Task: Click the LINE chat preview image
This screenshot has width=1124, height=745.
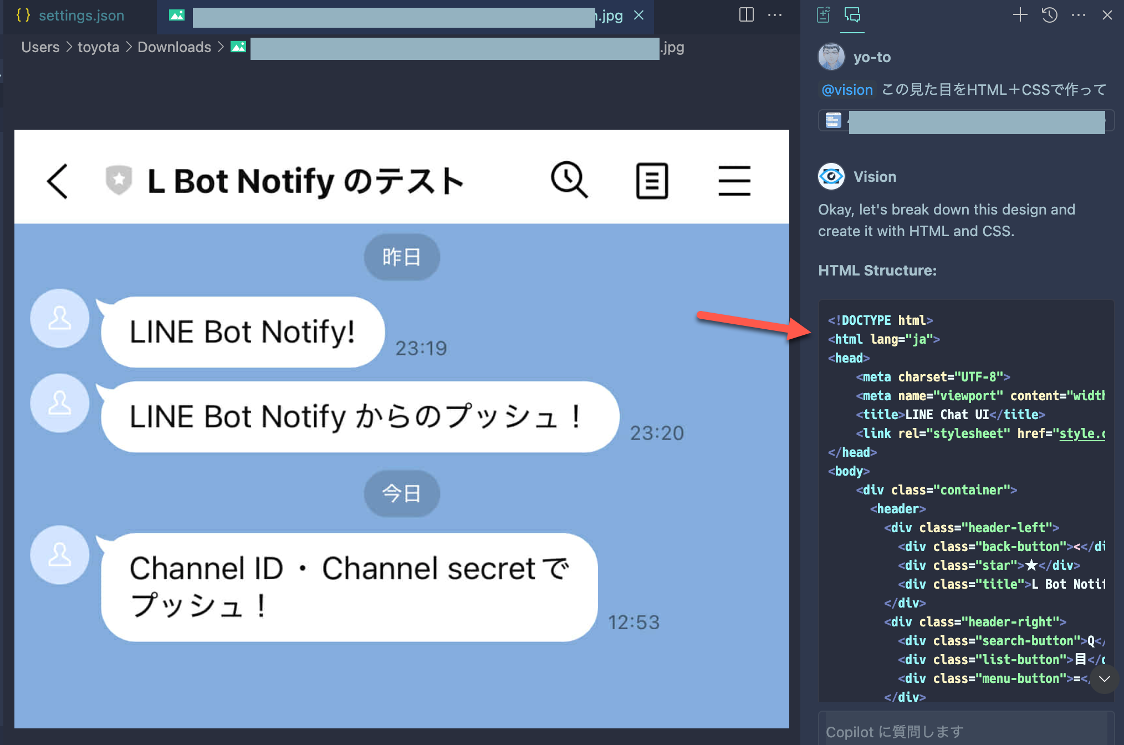Action: click(402, 429)
